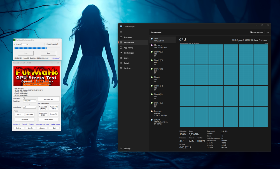Stop the FurMark CPU Burner test
This screenshot has width=280, height=169.
tap(48, 53)
